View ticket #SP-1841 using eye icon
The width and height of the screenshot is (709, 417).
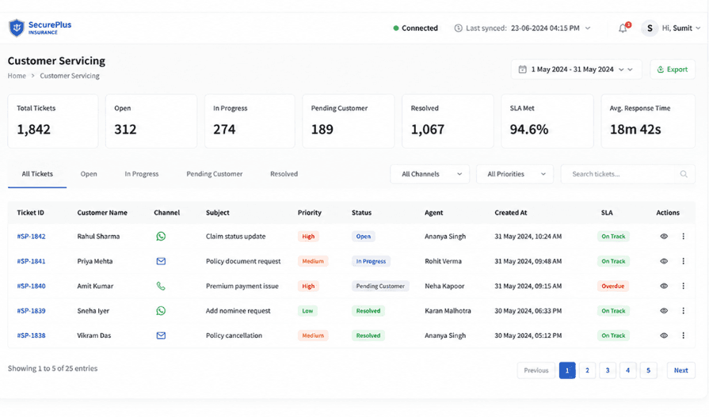coord(664,261)
